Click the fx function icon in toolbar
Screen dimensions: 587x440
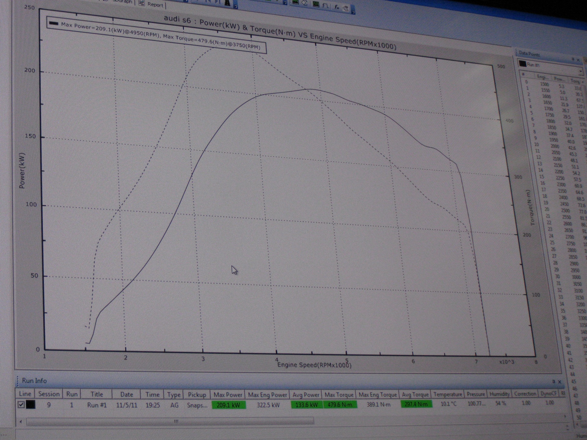coord(336,7)
